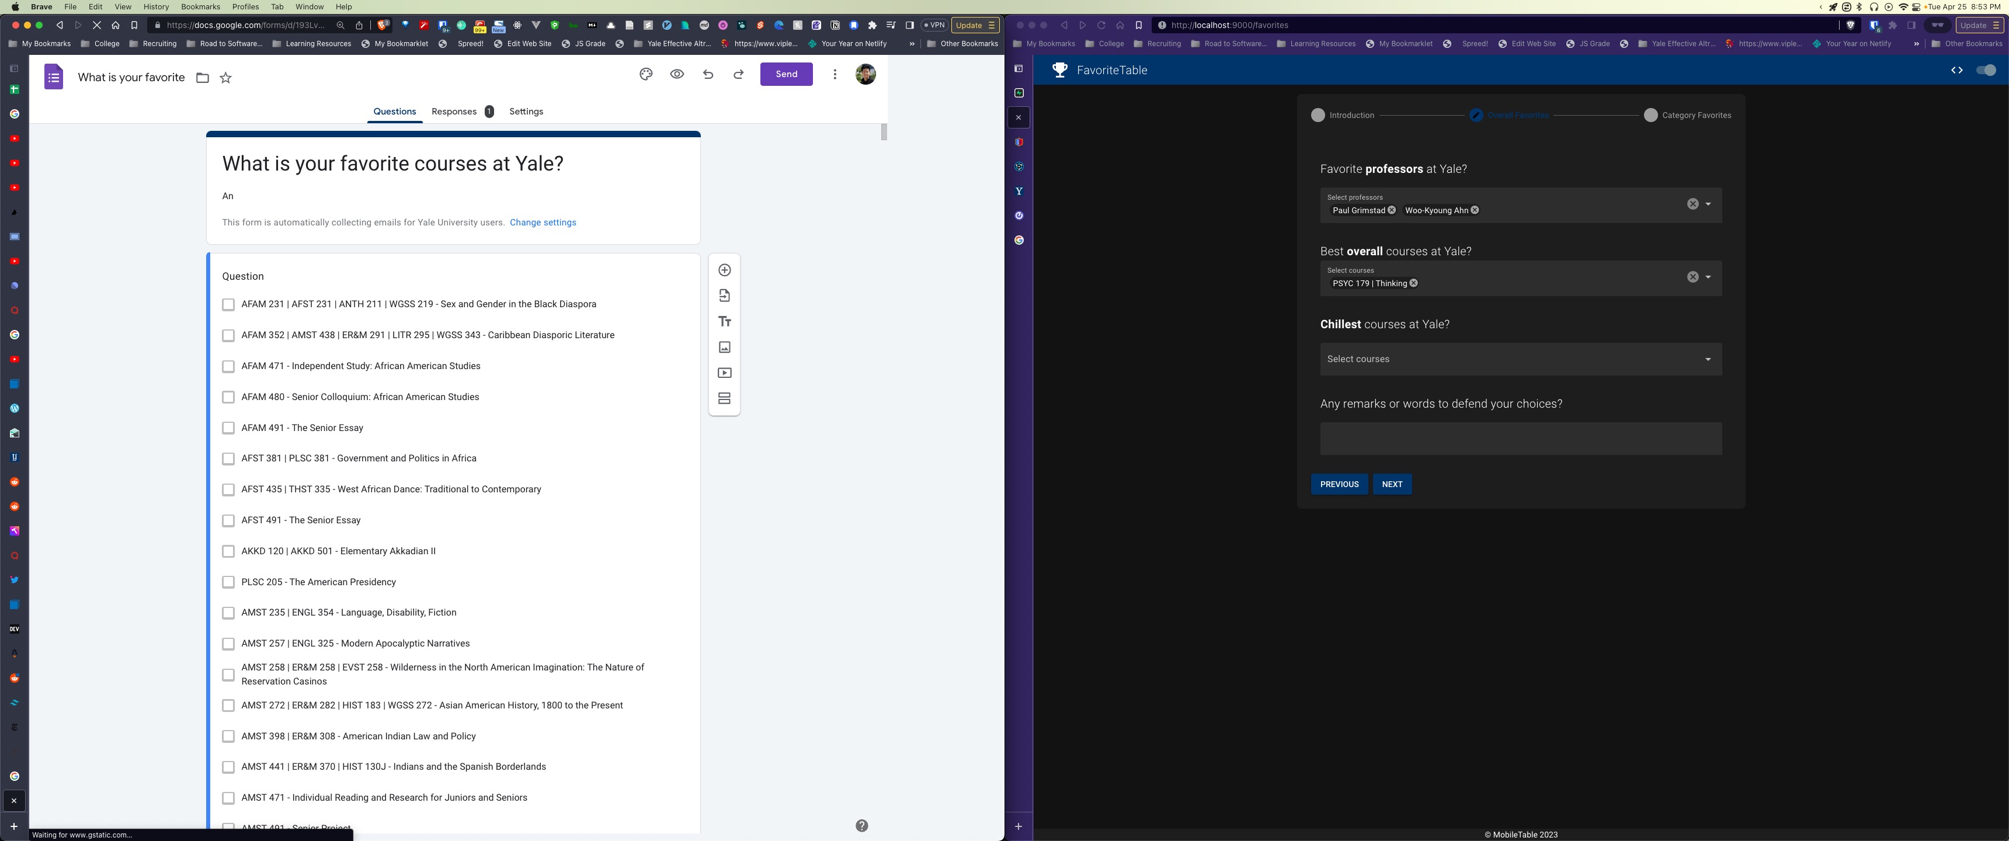Image resolution: width=2009 pixels, height=841 pixels.
Task: Open the Select professors dropdown arrow
Action: [x=1707, y=204]
